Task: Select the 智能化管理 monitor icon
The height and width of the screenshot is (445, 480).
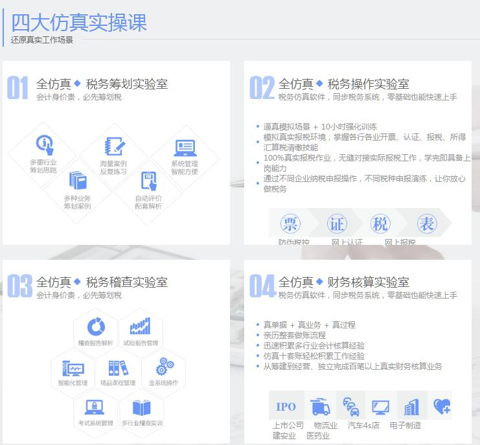Action: tap(73, 368)
